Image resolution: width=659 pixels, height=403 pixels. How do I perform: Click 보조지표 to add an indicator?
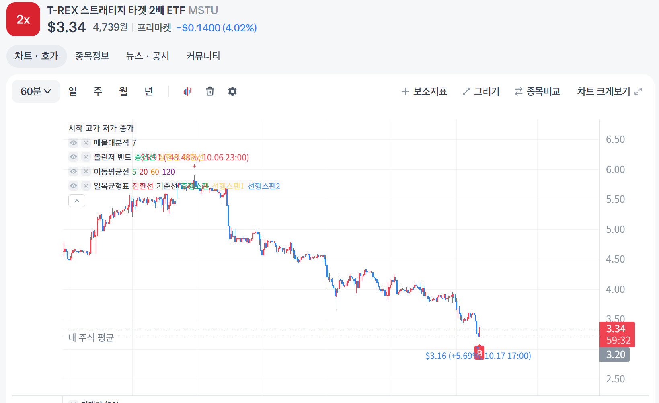point(424,91)
